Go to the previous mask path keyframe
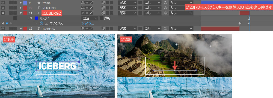273x98 pixels. coord(3,23)
